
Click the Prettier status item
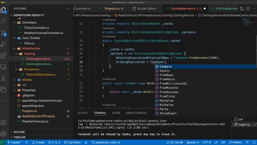tap(235, 142)
